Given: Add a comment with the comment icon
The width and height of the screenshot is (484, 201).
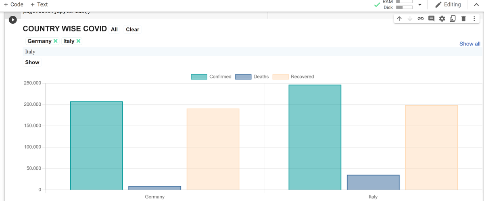Looking at the screenshot, I should click(431, 18).
